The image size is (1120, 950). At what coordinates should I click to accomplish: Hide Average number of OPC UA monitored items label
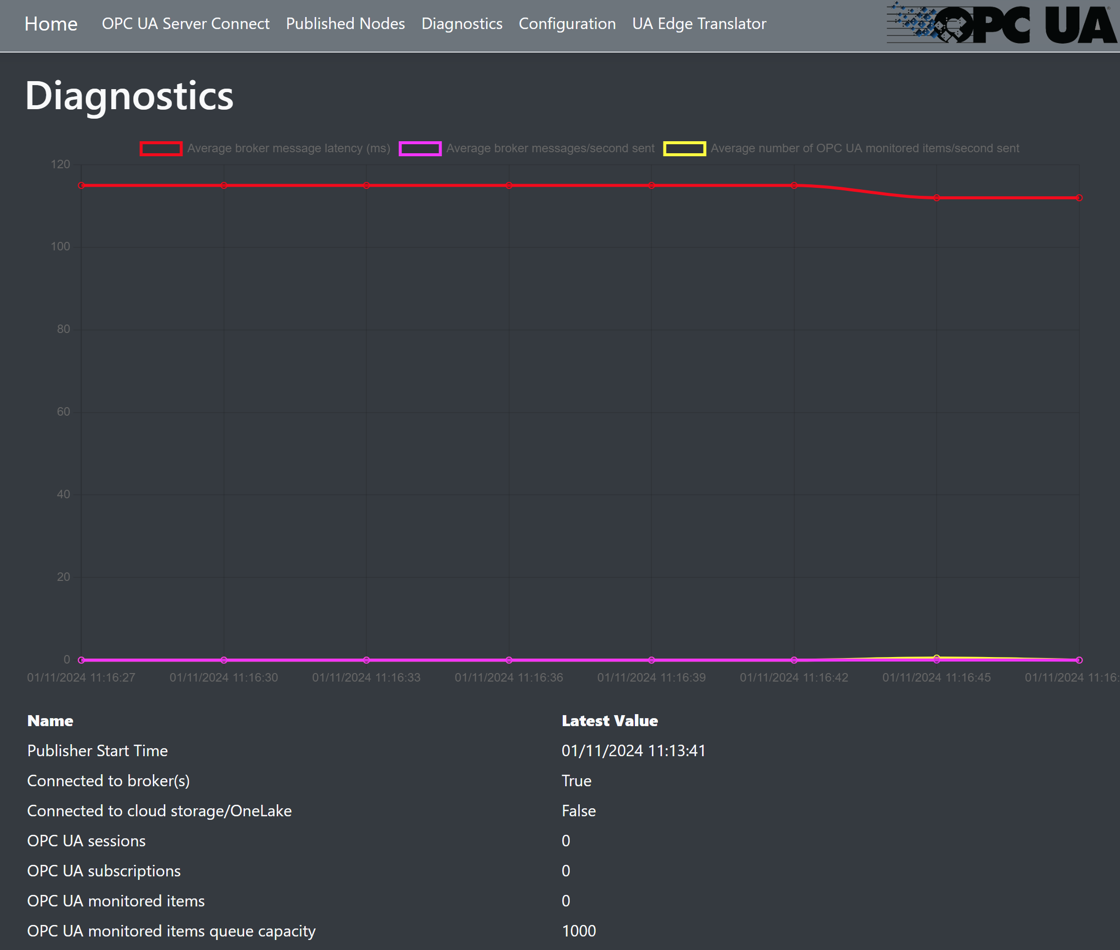[x=864, y=149]
